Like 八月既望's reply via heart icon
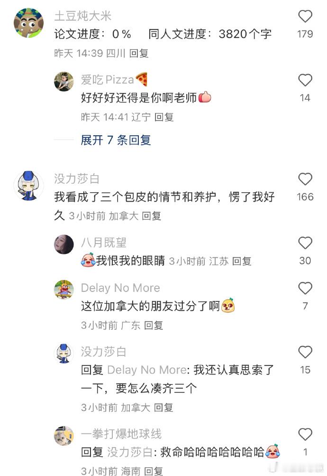Viewport: 327px width, 476px height. point(305,243)
